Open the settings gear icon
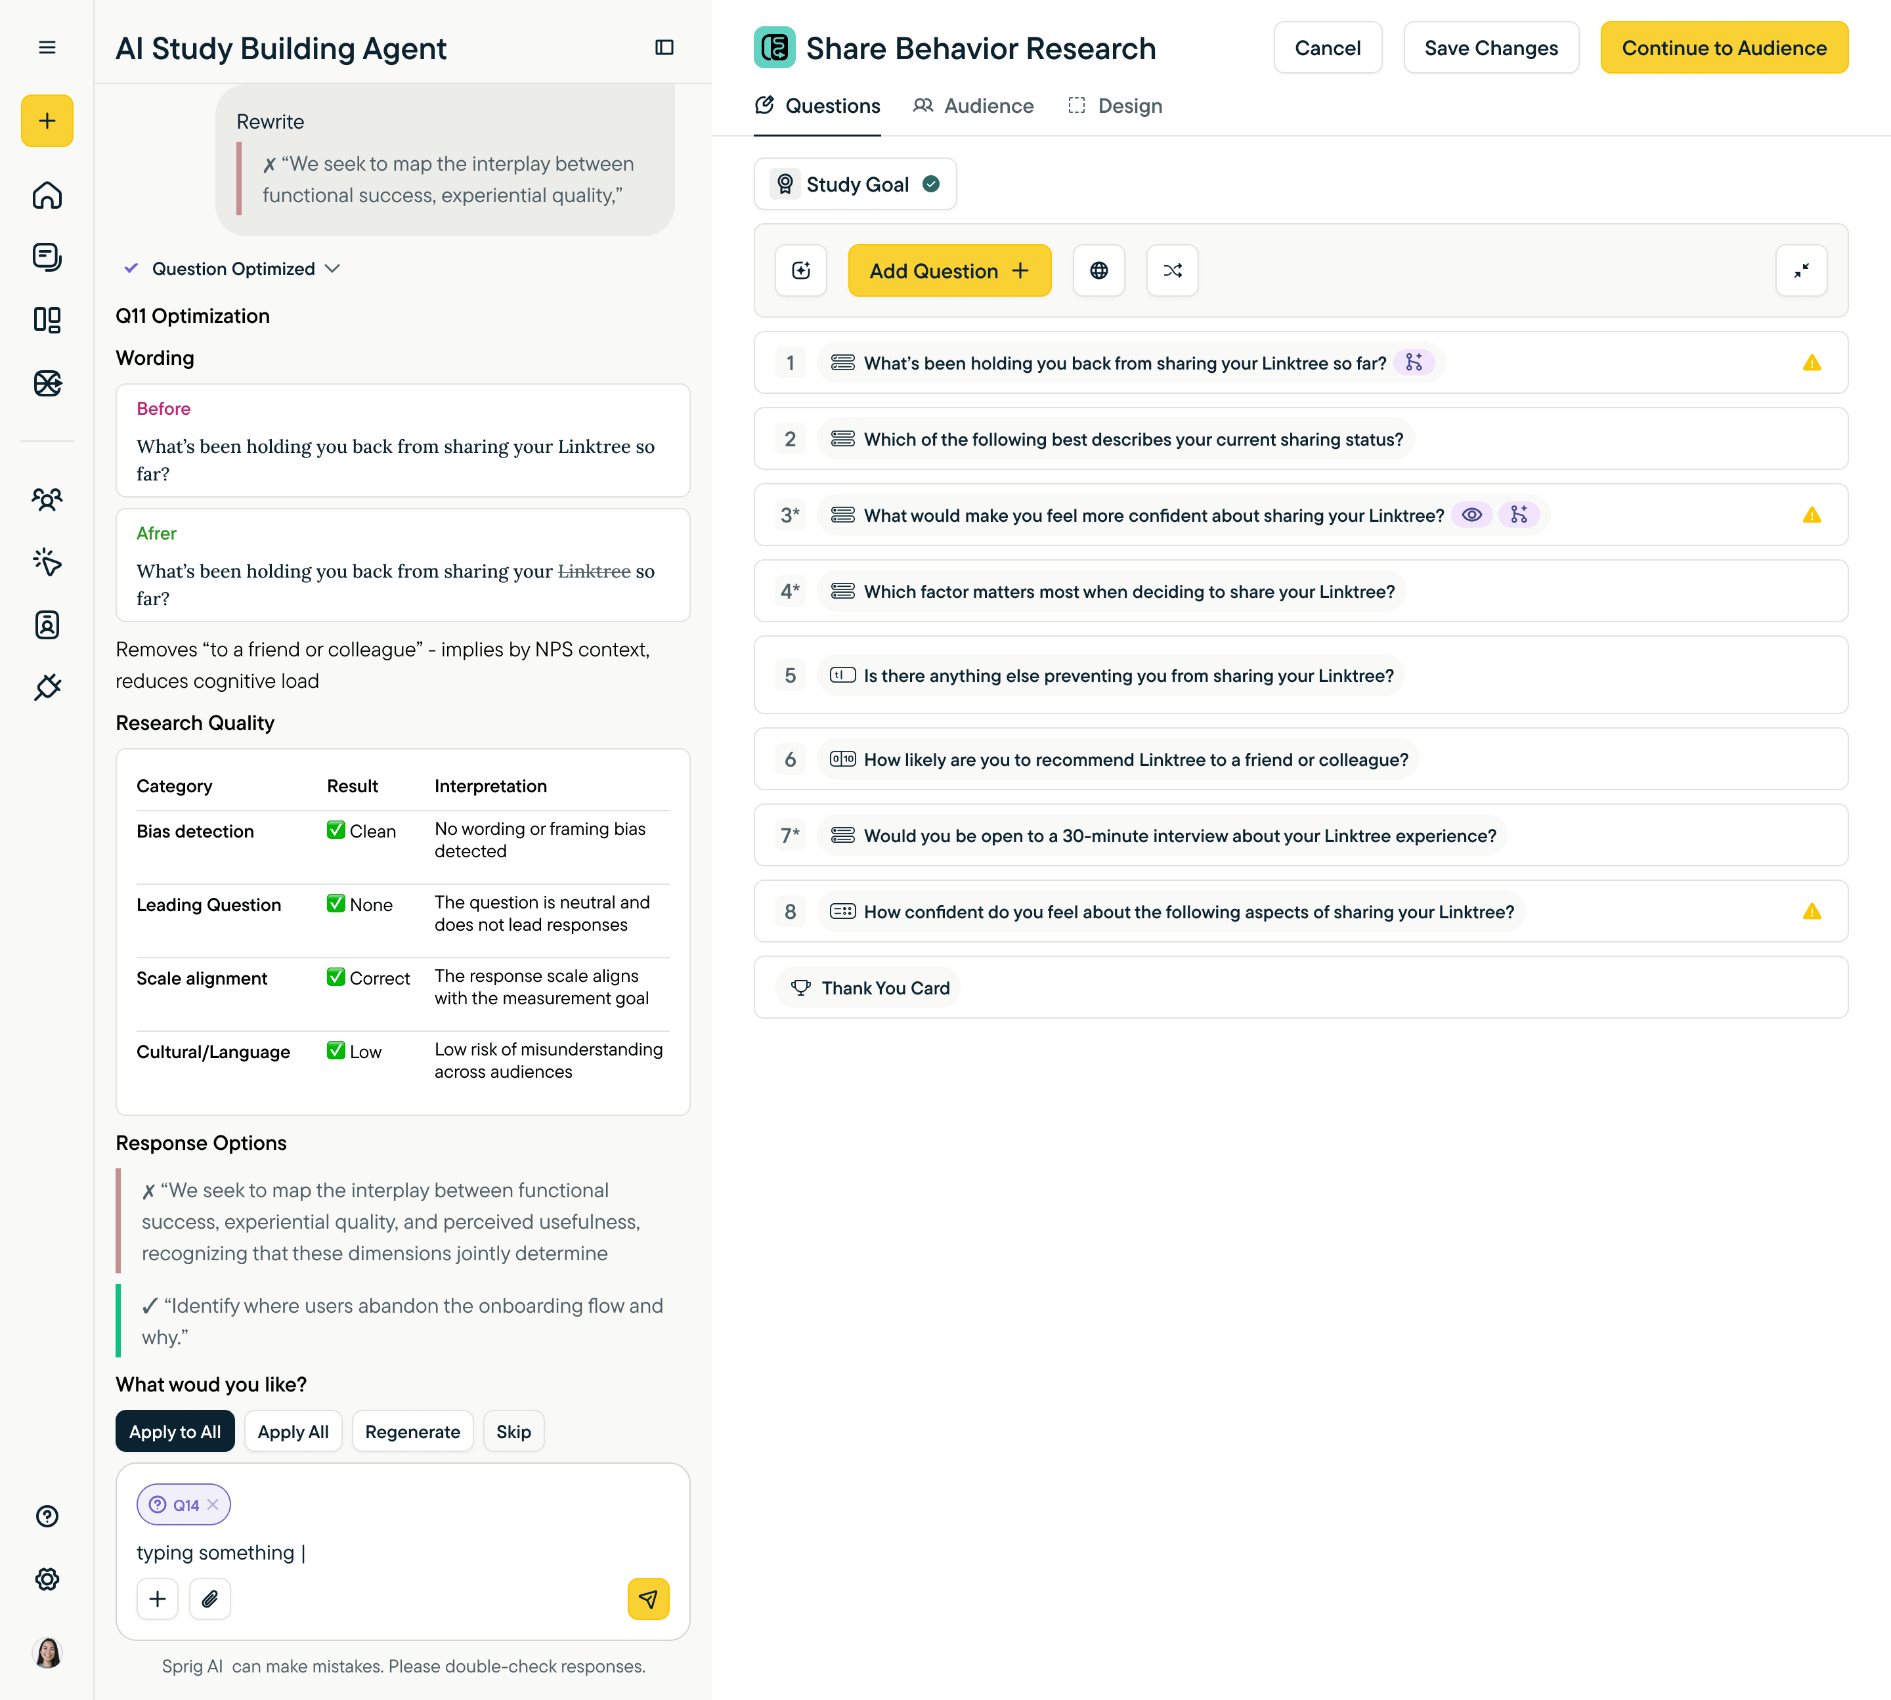The height and width of the screenshot is (1700, 1891). 47,1579
